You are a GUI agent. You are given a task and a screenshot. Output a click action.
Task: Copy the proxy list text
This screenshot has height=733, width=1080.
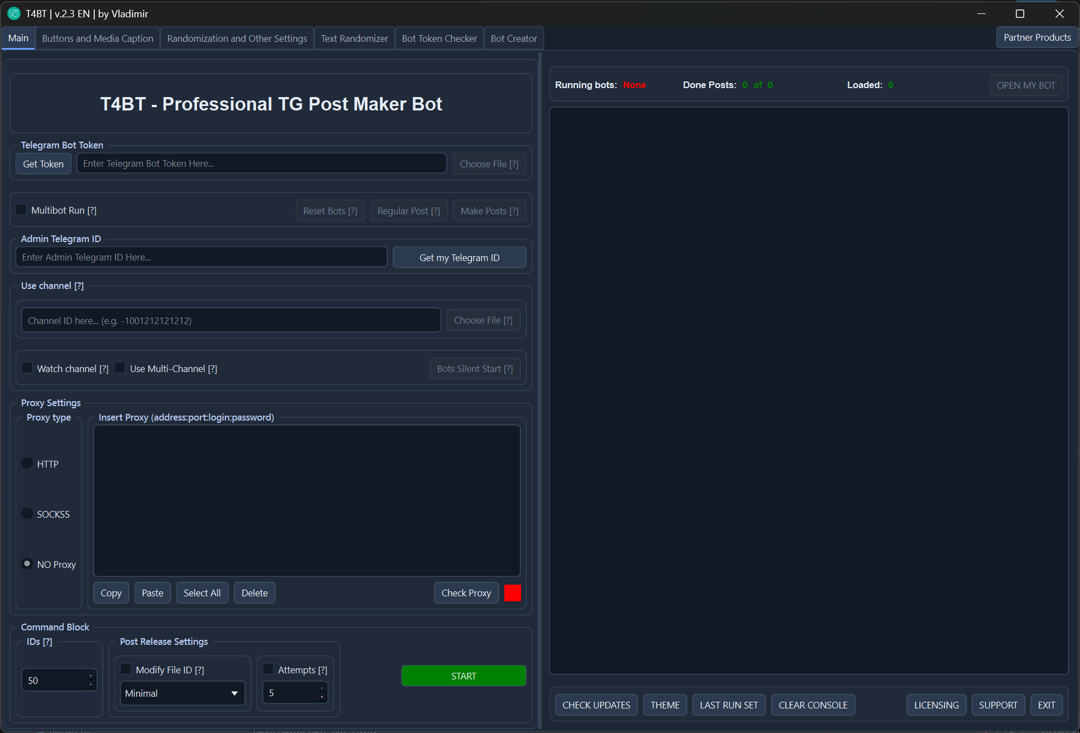pos(111,593)
